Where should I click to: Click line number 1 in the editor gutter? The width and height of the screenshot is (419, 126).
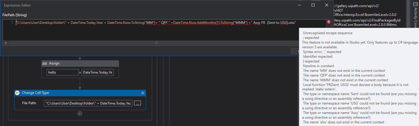[x=12, y=22]
